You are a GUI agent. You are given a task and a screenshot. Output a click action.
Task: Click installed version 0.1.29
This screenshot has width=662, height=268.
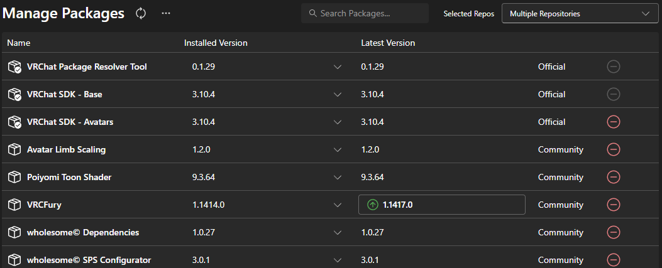coord(204,67)
